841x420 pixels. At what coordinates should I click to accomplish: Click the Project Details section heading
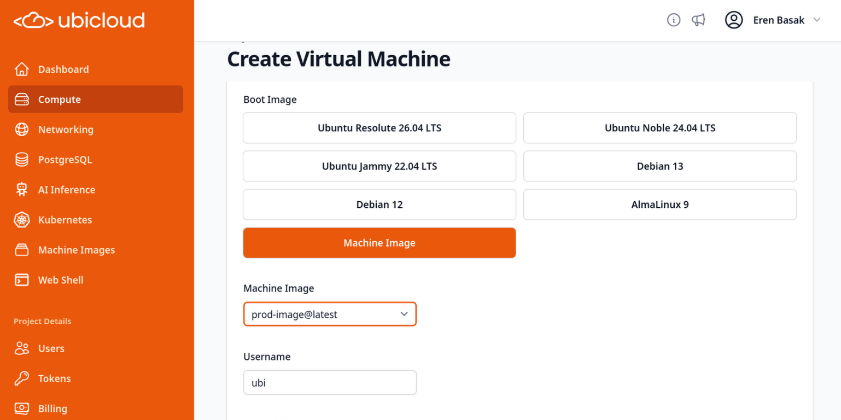pyautogui.click(x=43, y=321)
